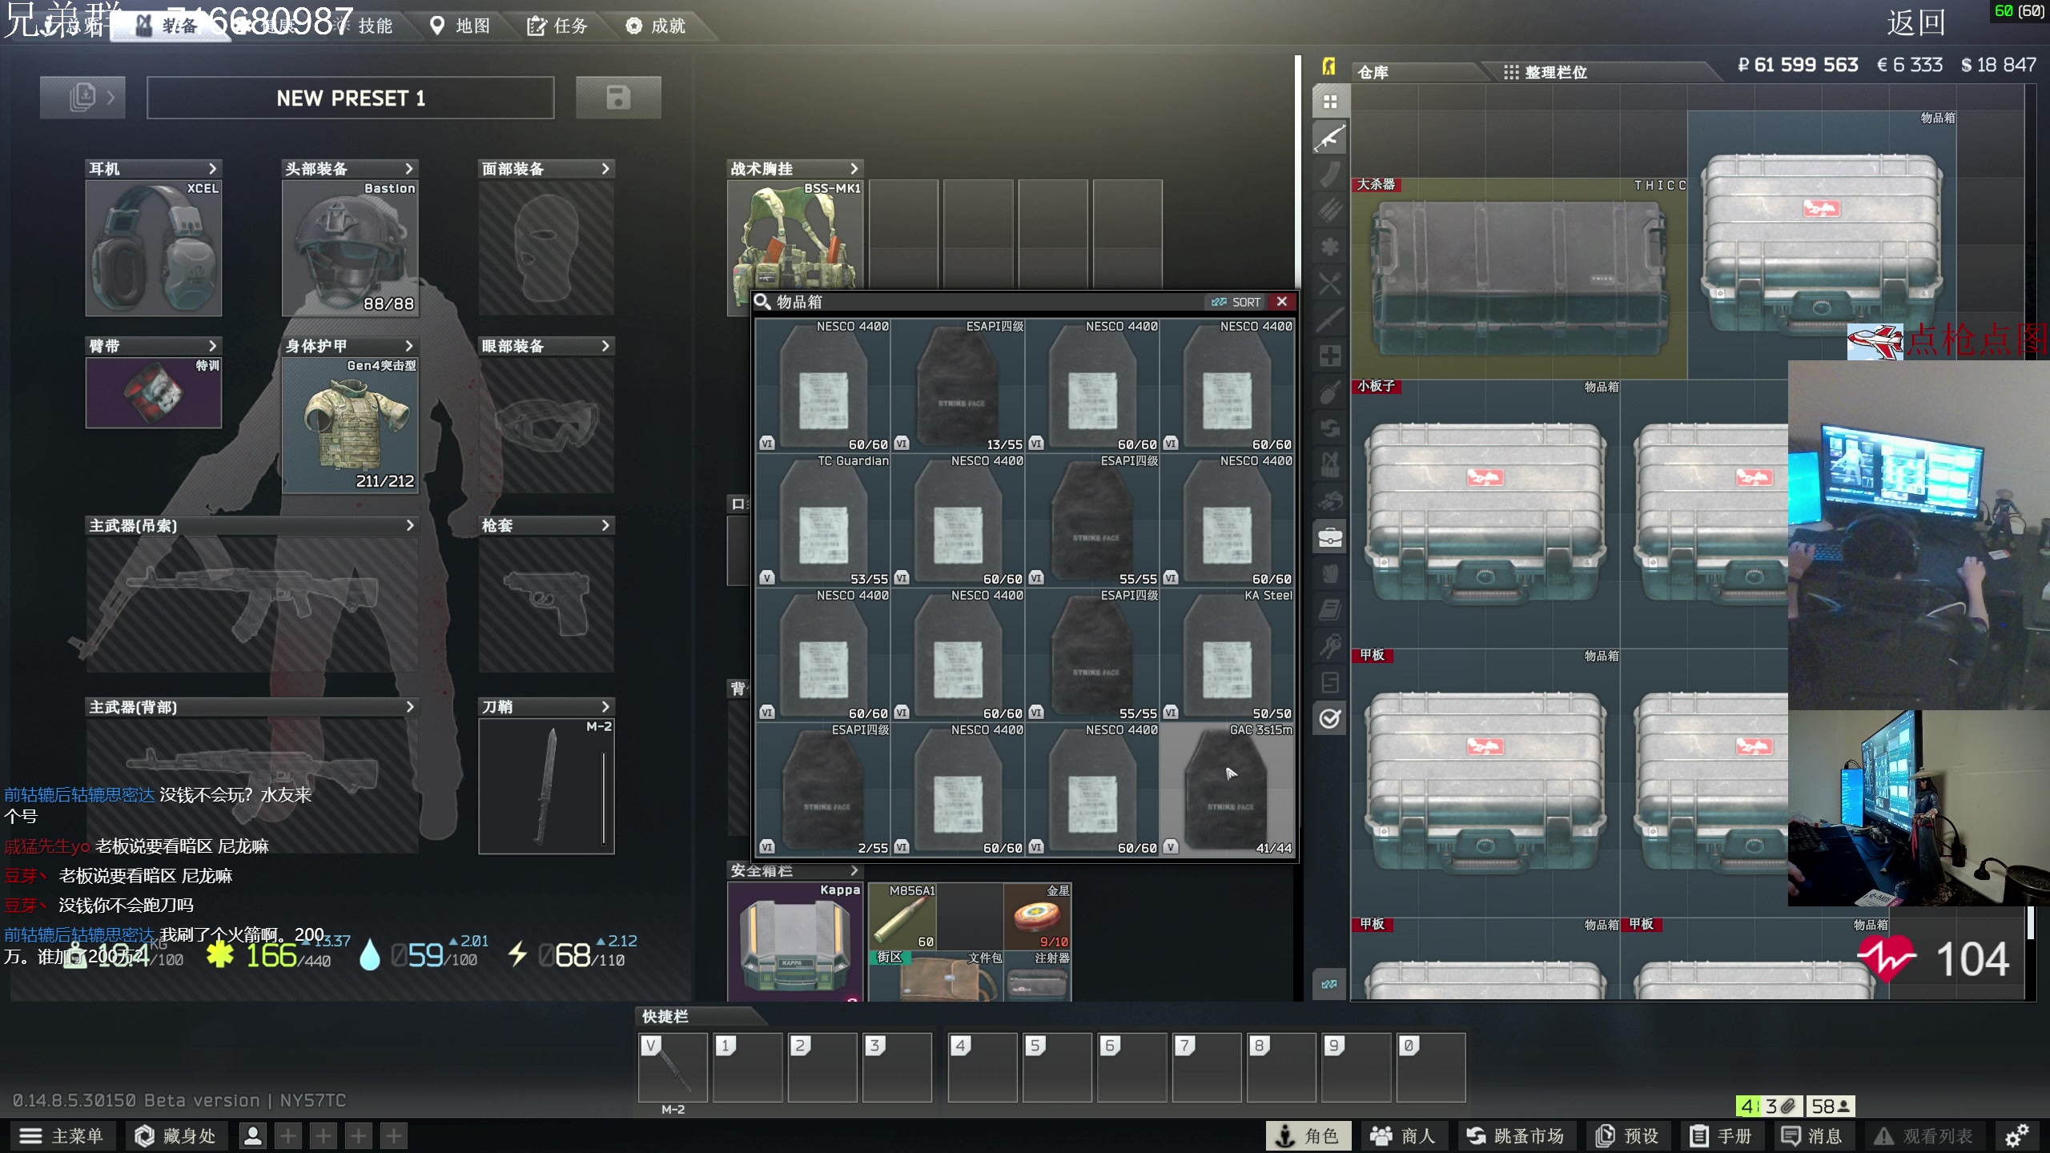The width and height of the screenshot is (2050, 1153).
Task: Expand the 刀鞘 slot arrow
Action: pos(605,707)
